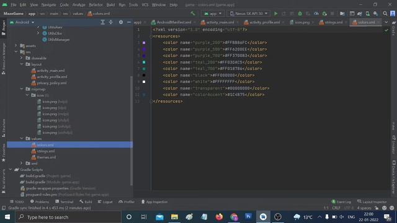Screen dimensions: 397x223
Task: Open the Favorites sidebar tab
Action: point(4,153)
